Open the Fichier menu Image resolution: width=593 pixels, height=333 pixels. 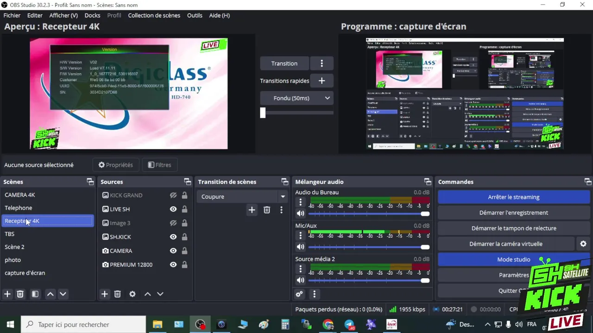12,15
